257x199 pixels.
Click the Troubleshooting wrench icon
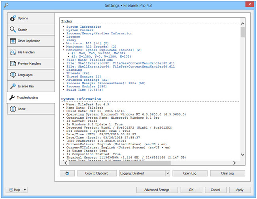12,97
